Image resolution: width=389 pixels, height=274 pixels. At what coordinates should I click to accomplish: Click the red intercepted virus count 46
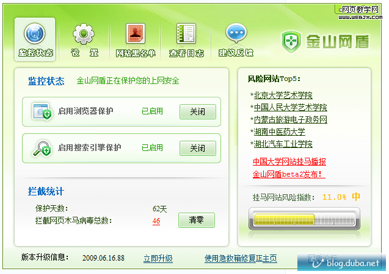(x=156, y=221)
